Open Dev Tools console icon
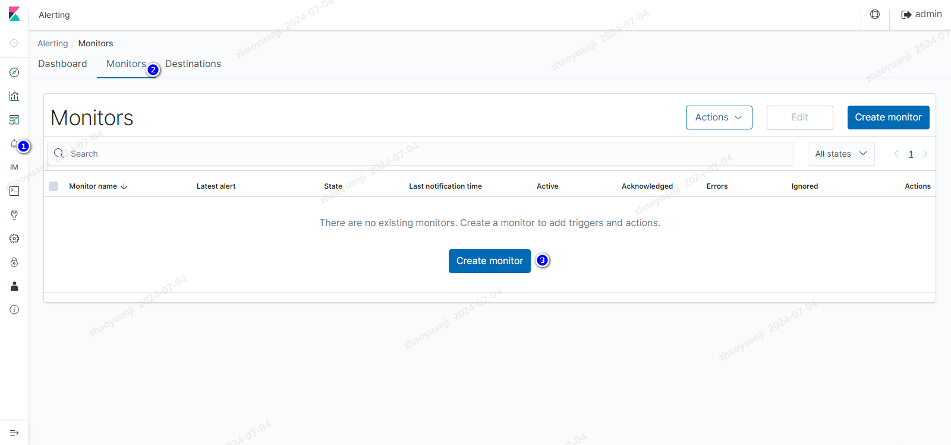 (14, 191)
